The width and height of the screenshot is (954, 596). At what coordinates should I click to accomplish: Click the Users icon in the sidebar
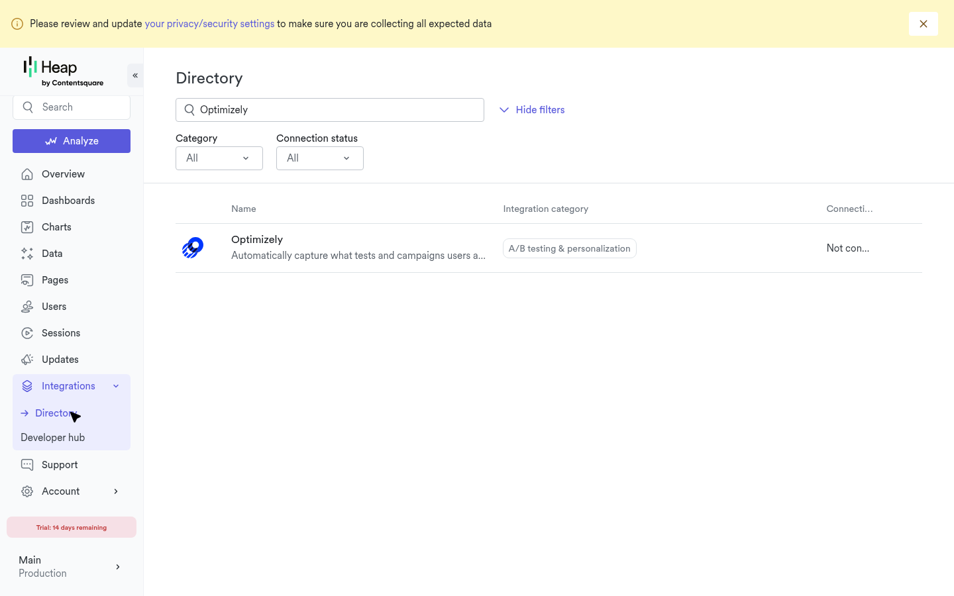[x=27, y=307]
